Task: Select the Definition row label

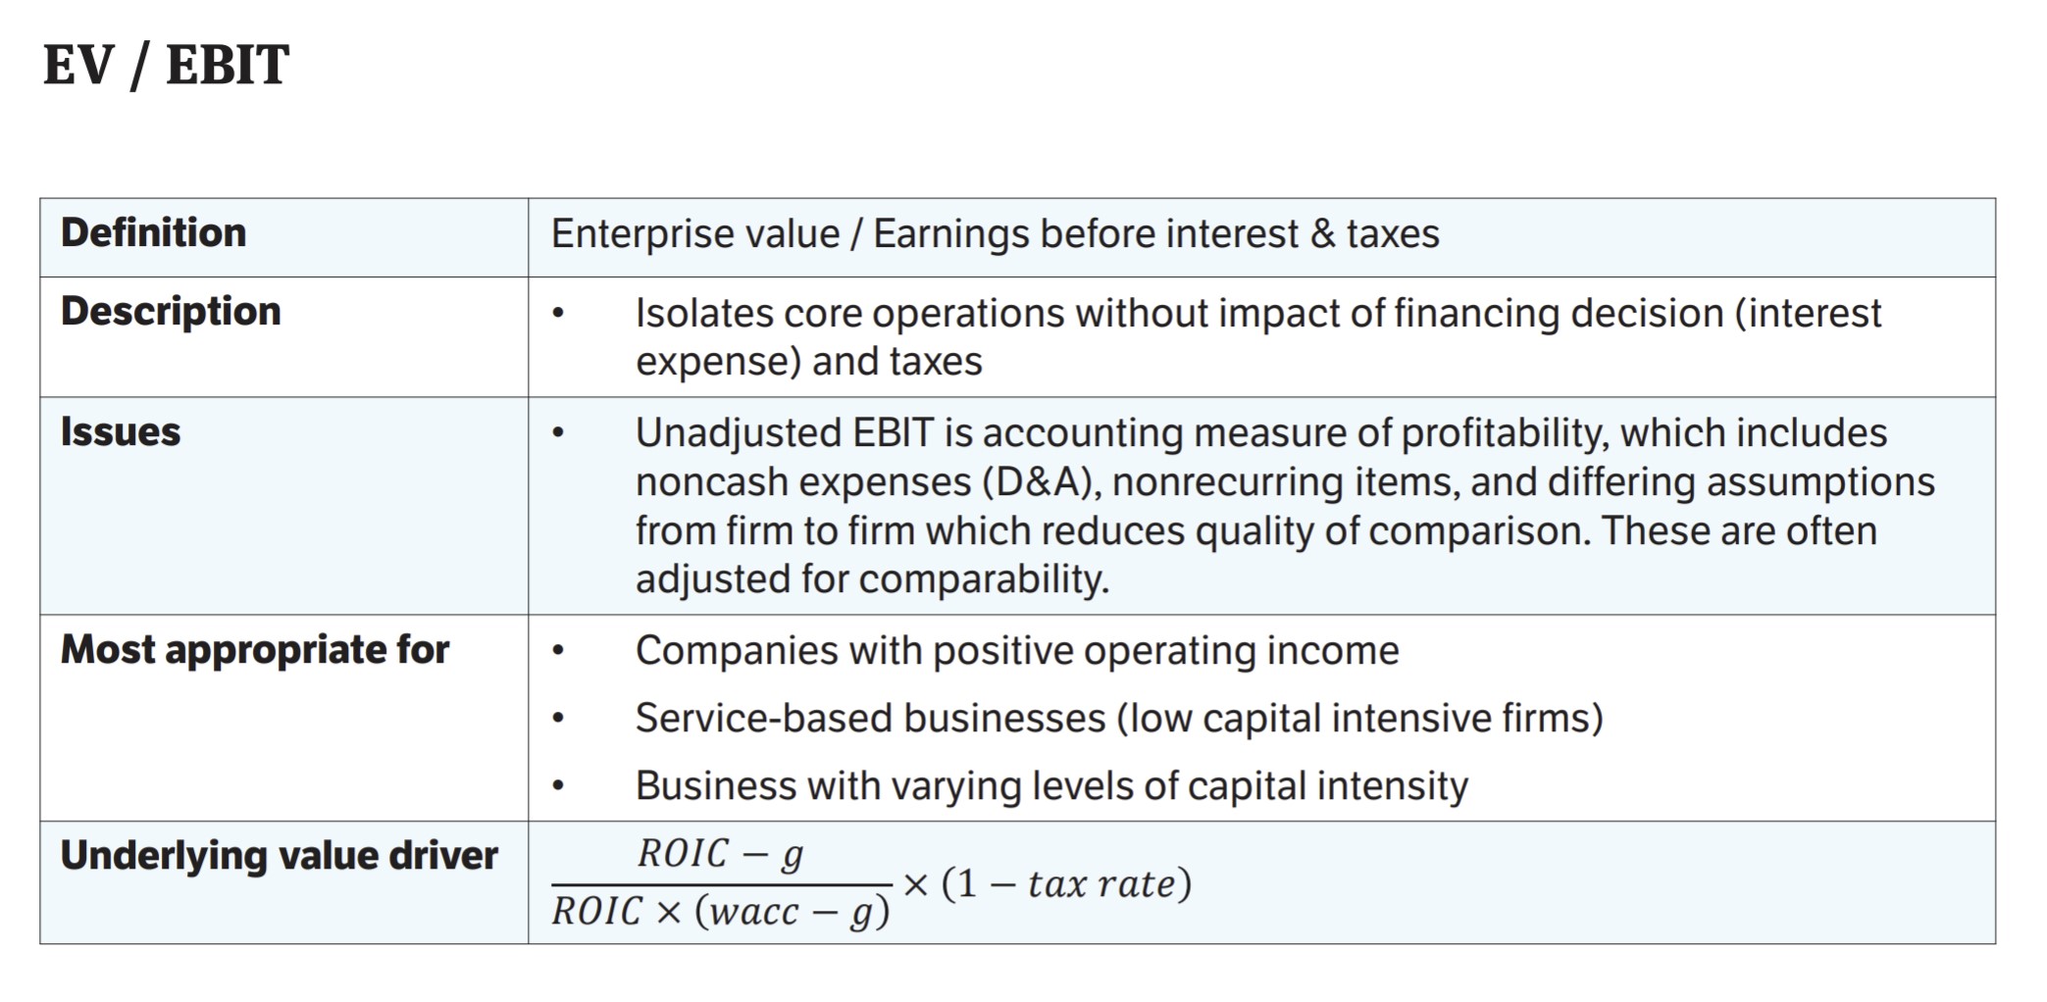Action: [x=153, y=232]
